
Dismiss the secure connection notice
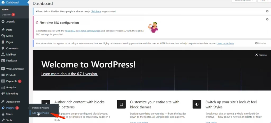pos(260,43)
